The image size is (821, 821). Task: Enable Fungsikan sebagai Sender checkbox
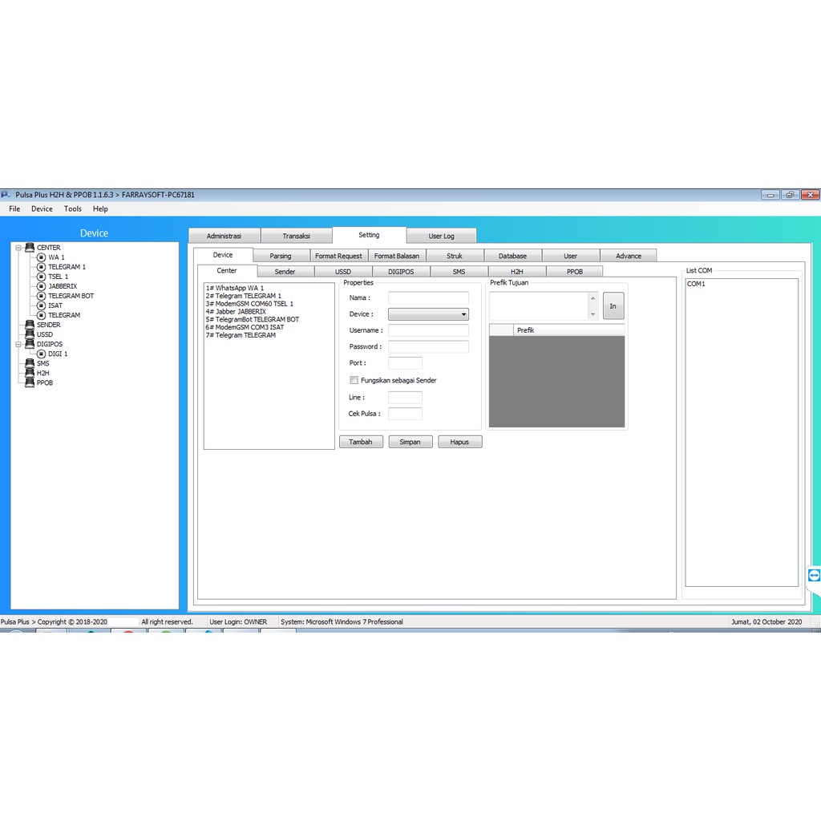(x=354, y=380)
